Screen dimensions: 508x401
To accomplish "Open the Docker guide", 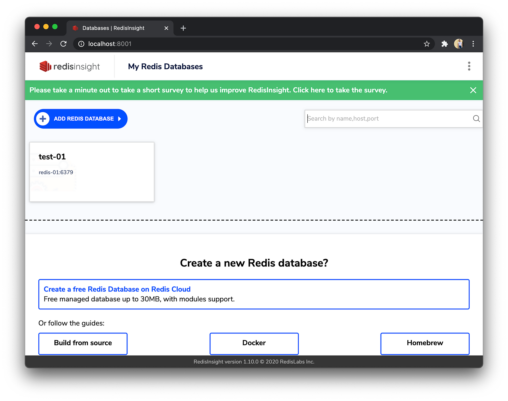I will click(x=254, y=343).
